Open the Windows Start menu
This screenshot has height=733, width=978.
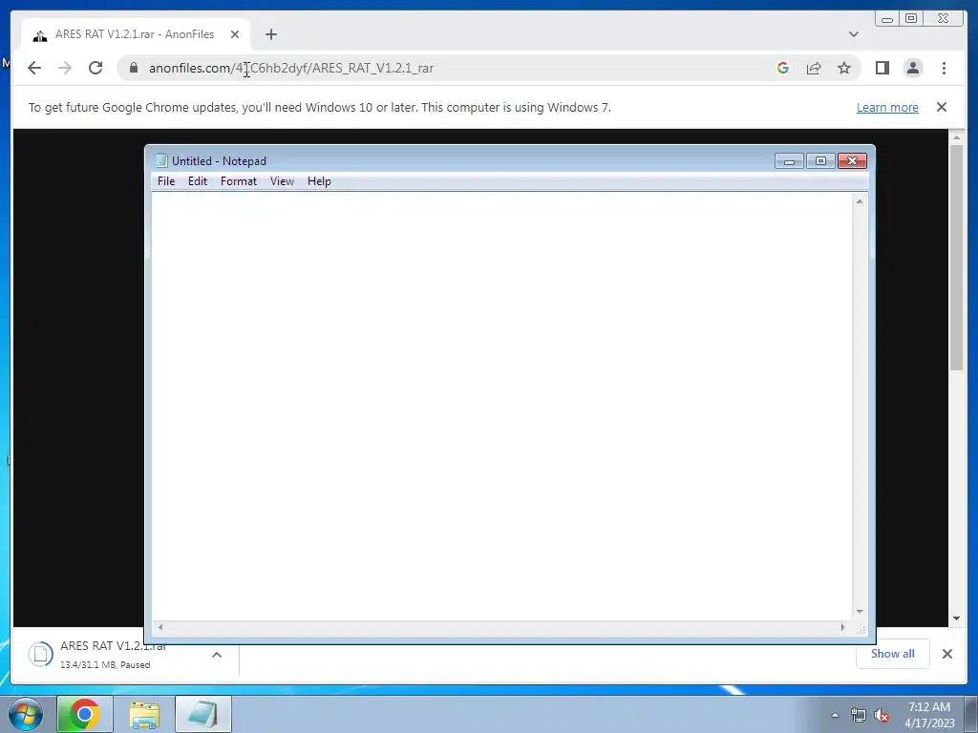[x=26, y=714]
